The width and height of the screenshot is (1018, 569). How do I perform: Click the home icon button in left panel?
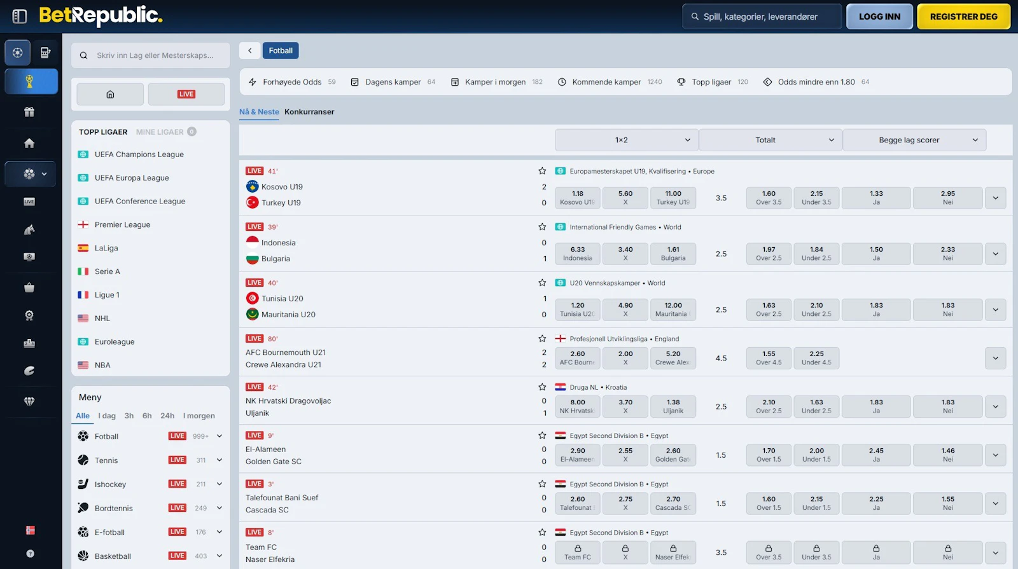(x=110, y=94)
